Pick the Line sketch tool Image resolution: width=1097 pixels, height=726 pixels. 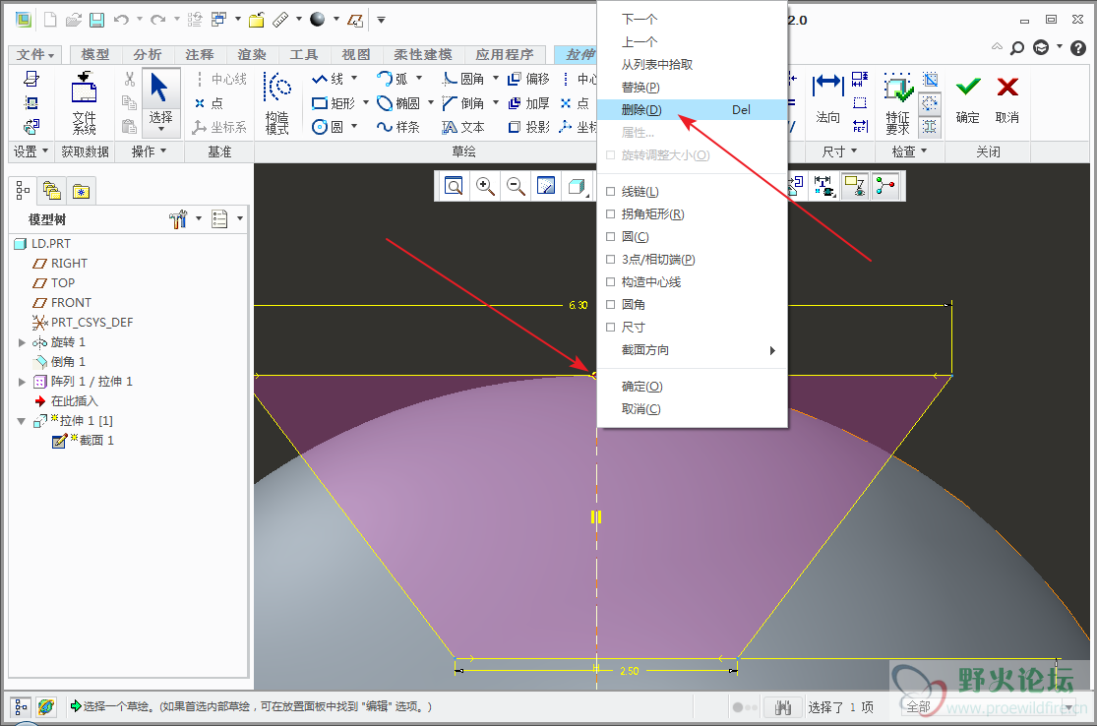tap(329, 79)
